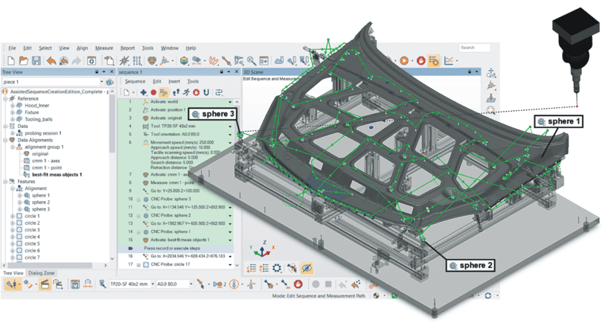611x329 pixels.
Task: Open the Sequence menu in sequence pane
Action: (x=135, y=81)
